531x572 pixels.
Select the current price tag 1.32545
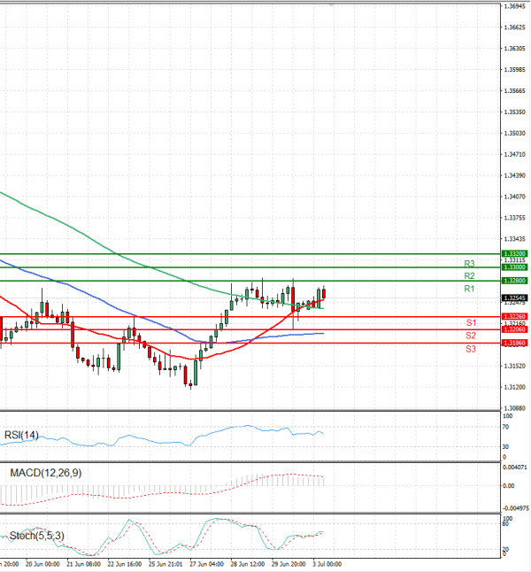(512, 298)
